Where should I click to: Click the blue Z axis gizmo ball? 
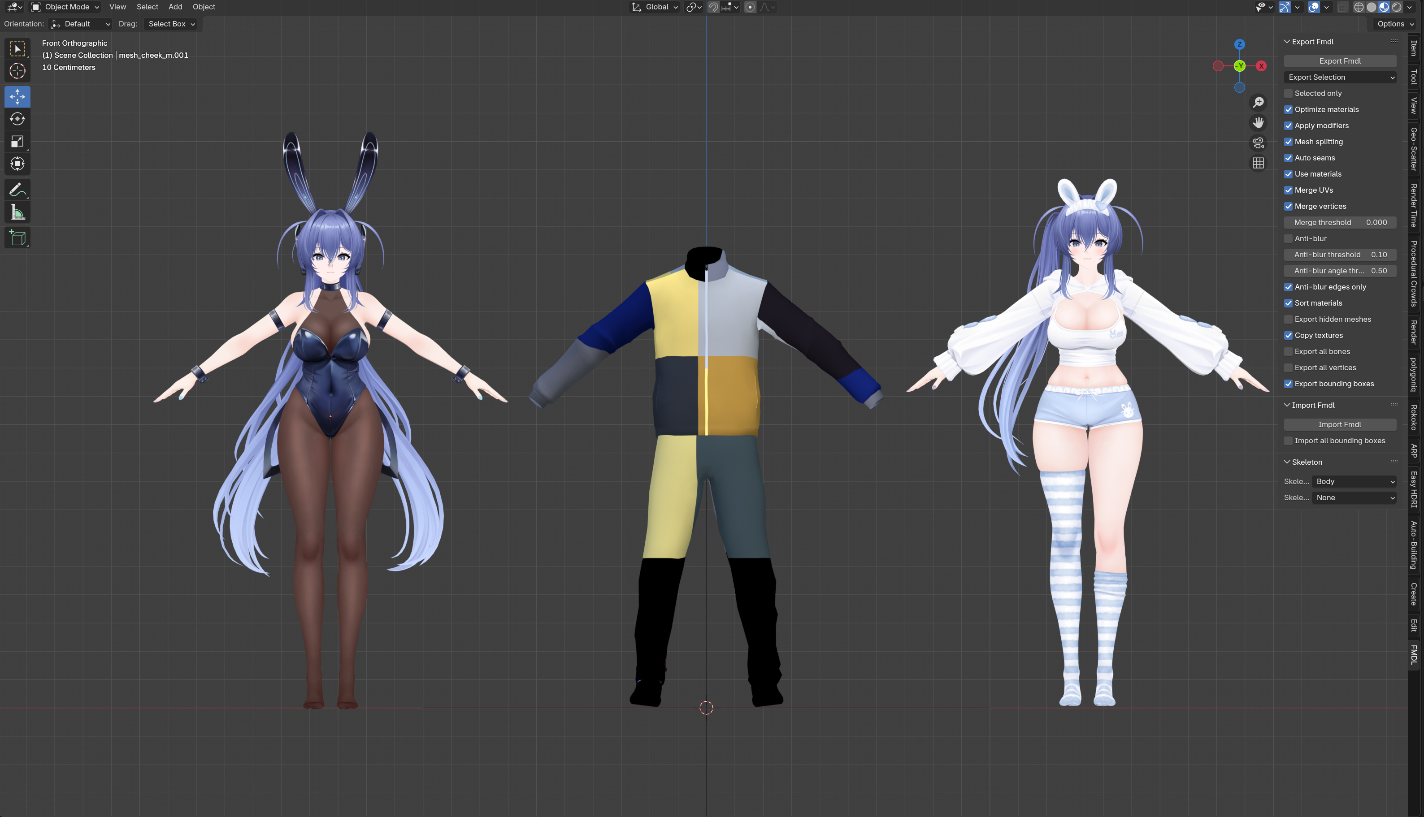1239,44
